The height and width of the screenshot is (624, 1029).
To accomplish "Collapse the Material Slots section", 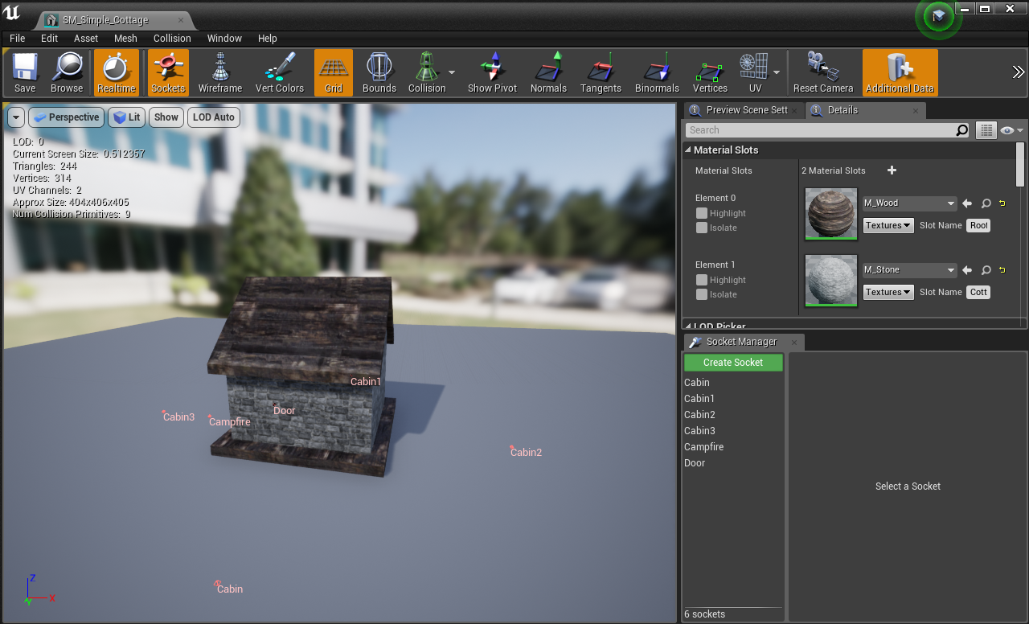I will 688,150.
